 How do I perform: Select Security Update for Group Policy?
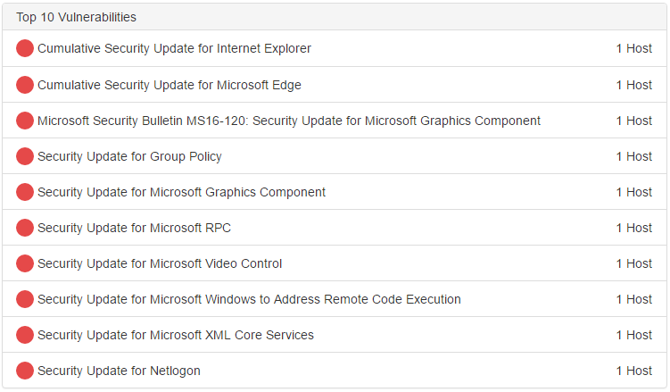click(x=129, y=156)
